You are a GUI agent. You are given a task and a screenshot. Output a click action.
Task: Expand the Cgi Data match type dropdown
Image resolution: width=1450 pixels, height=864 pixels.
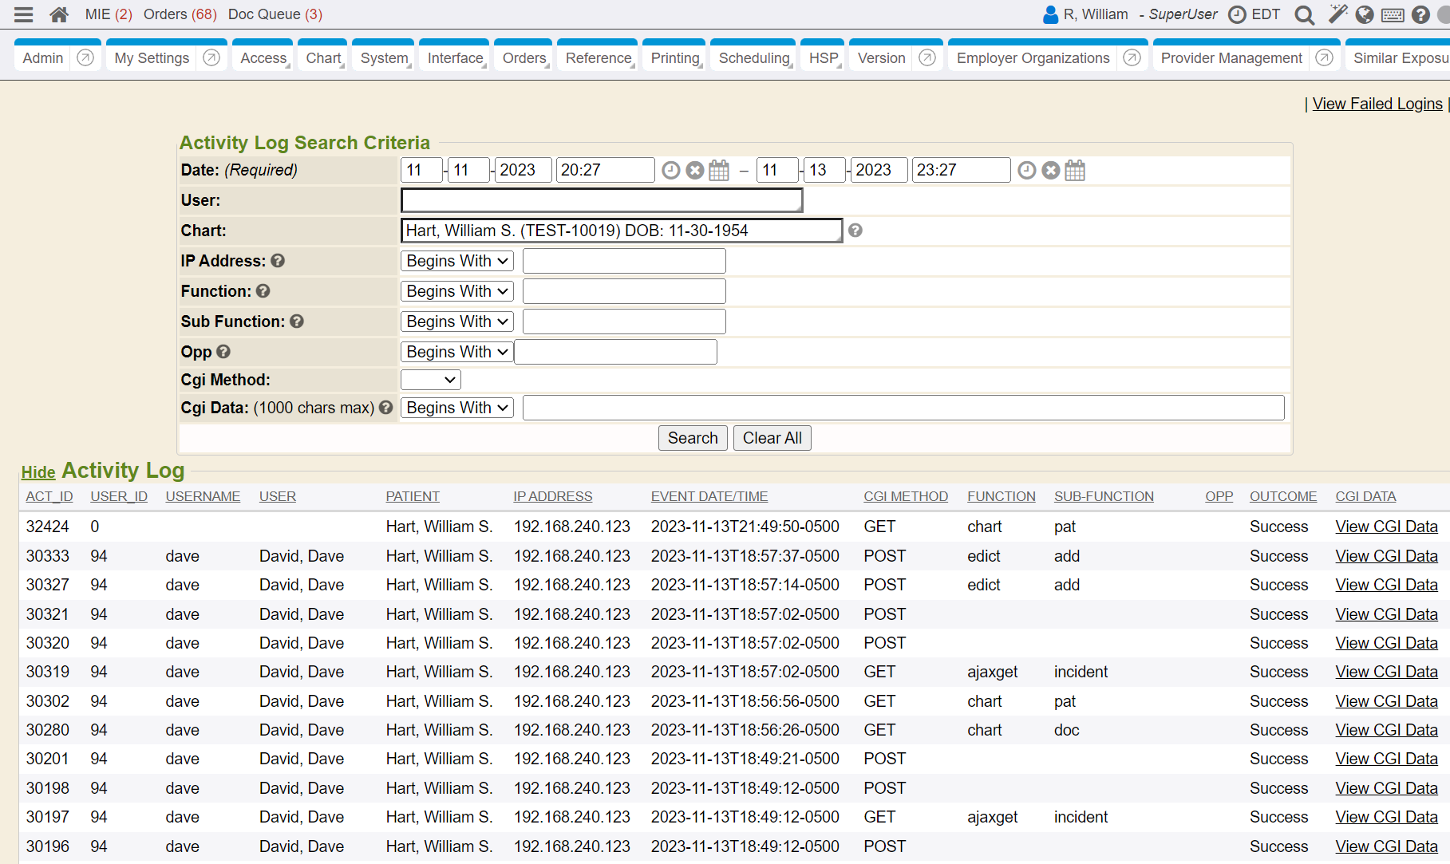point(456,408)
